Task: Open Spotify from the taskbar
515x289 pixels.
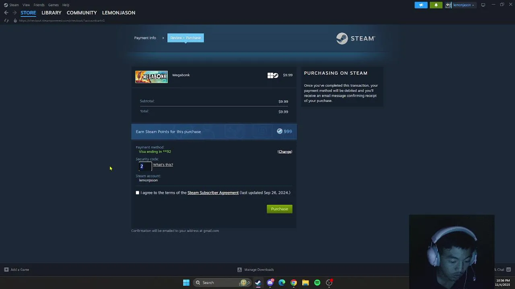Action: (x=317, y=283)
